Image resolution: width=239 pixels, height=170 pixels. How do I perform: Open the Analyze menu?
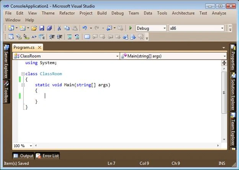(x=219, y=13)
